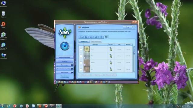Open the Установленные материалы section
The height and width of the screenshot is (108, 193).
(x=65, y=69)
